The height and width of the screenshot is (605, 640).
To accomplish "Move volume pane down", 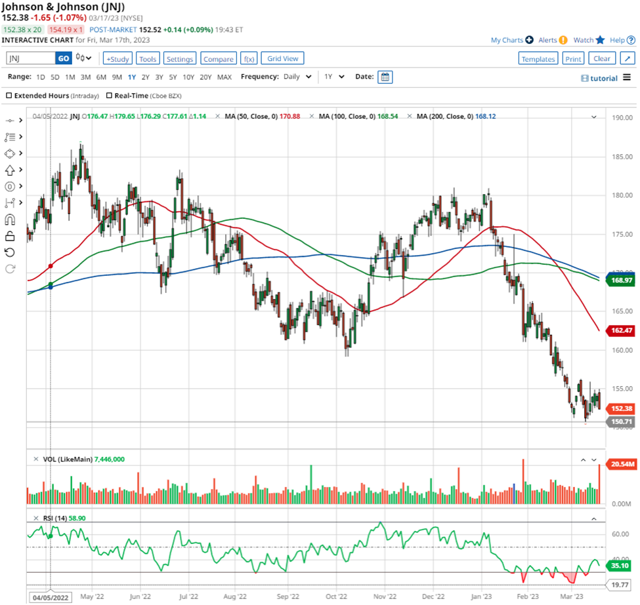I will click(x=594, y=460).
